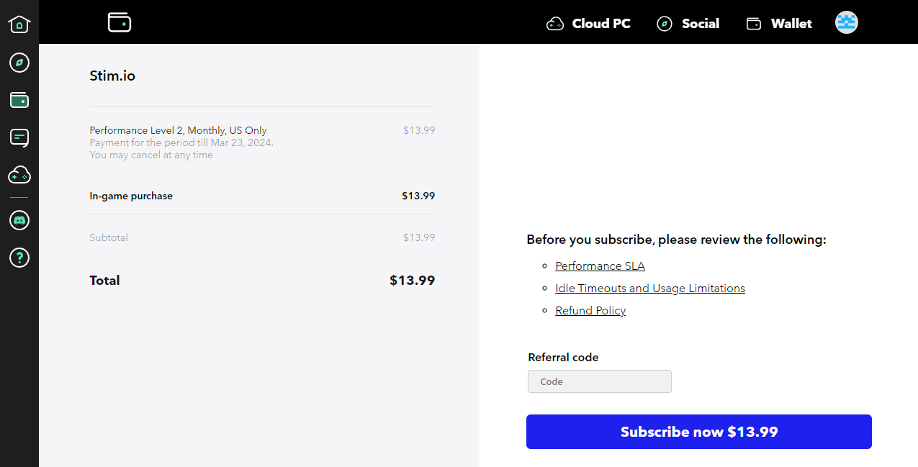This screenshot has width=918, height=467.
Task: Click the Subscribe now $13.99 button
Action: (699, 432)
